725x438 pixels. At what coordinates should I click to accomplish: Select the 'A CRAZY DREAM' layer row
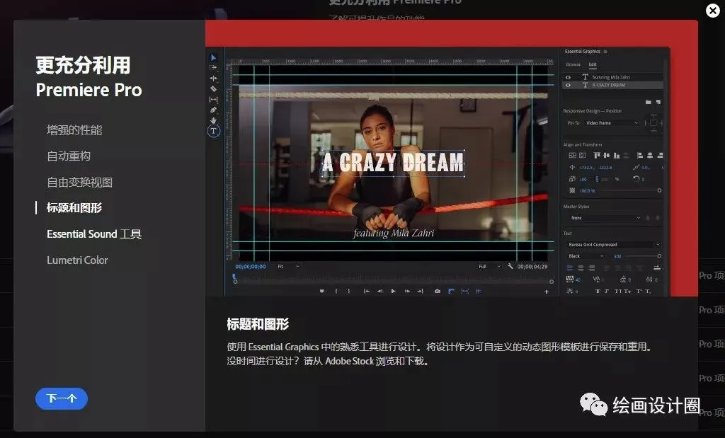coord(612,85)
